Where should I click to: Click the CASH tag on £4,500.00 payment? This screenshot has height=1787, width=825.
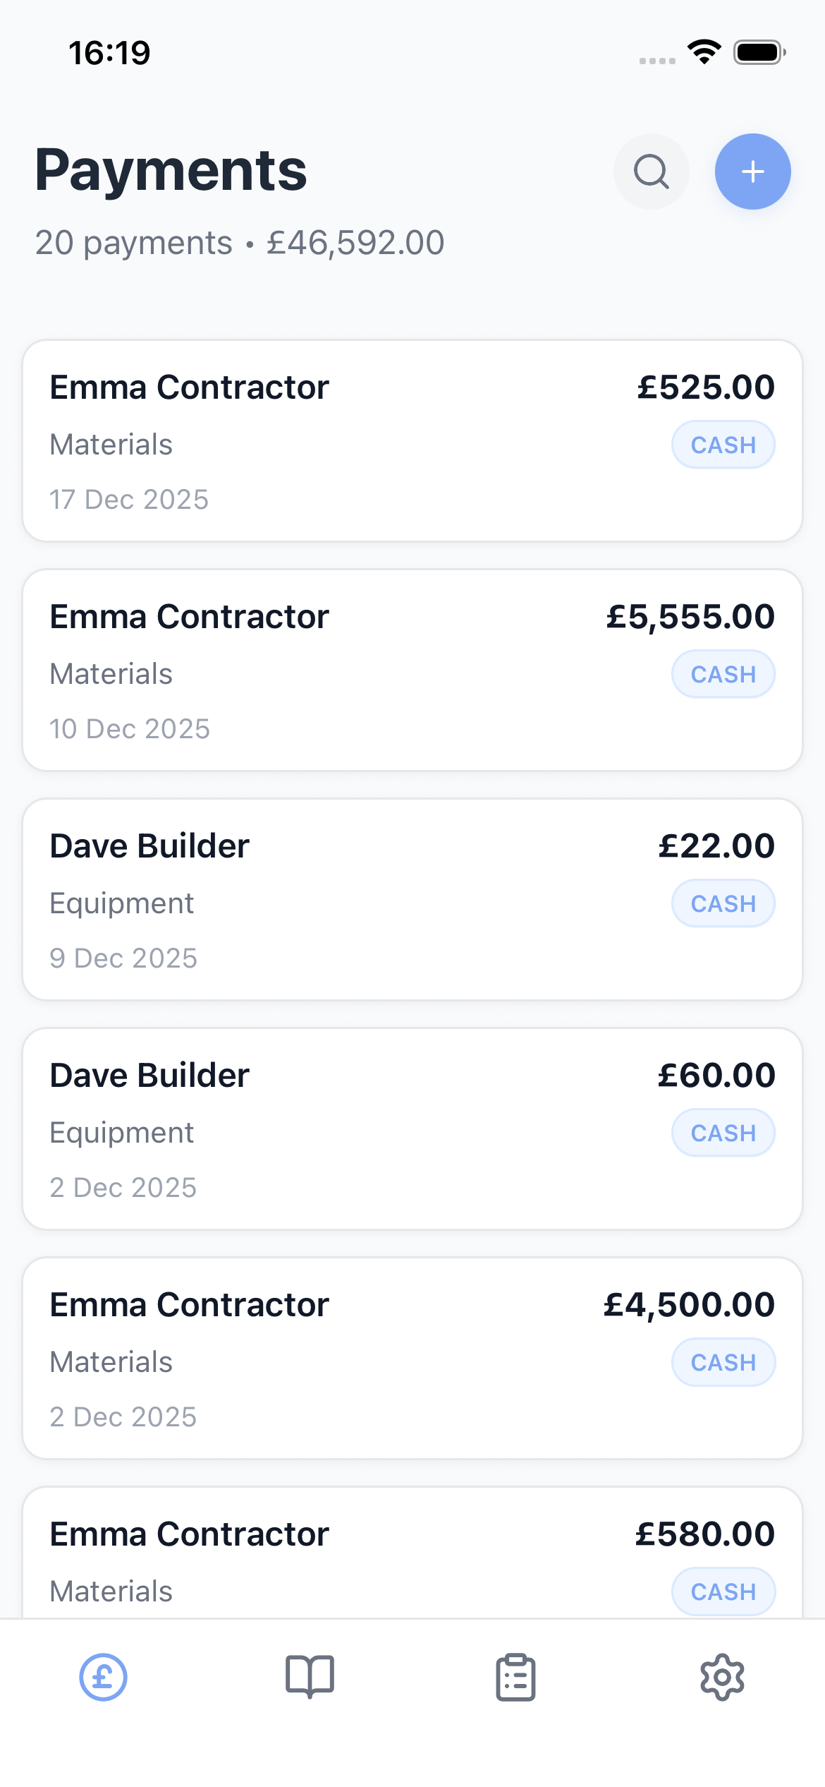tap(723, 1363)
